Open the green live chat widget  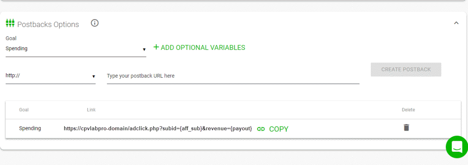pyautogui.click(x=457, y=147)
